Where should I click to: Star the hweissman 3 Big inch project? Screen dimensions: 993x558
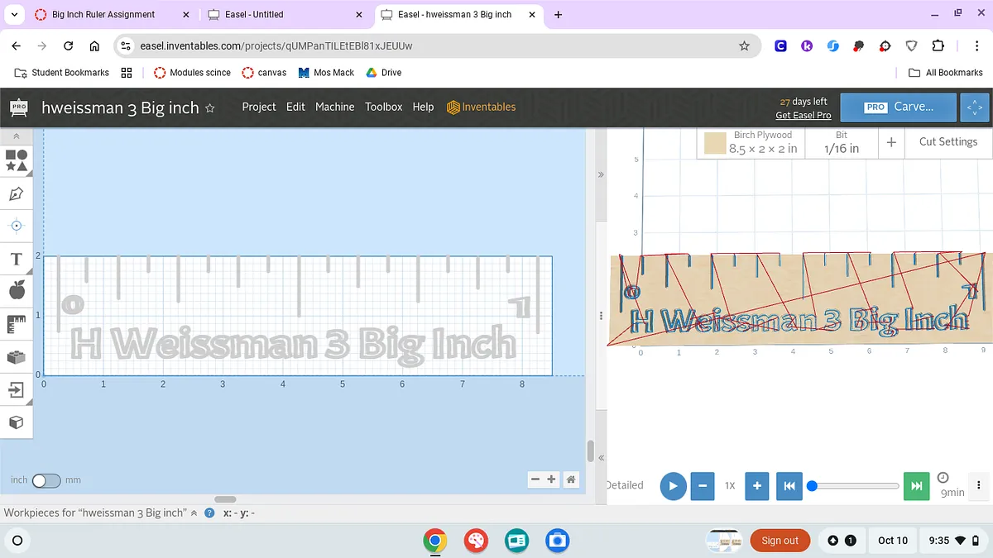point(210,107)
